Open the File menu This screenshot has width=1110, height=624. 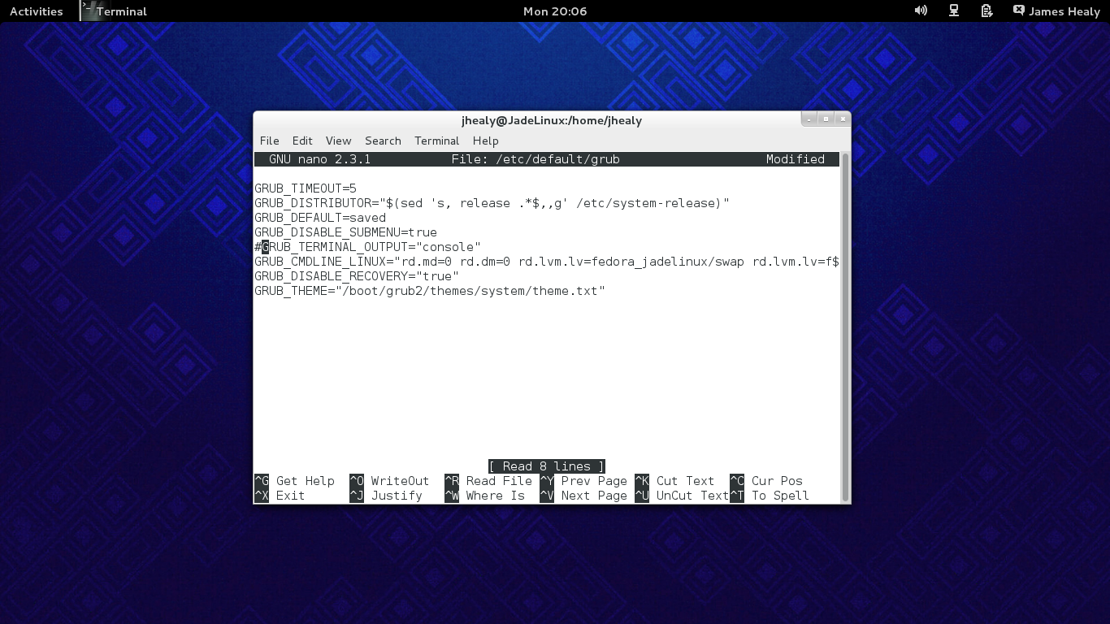coord(269,141)
